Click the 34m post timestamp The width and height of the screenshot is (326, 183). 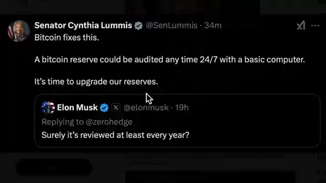pos(213,25)
